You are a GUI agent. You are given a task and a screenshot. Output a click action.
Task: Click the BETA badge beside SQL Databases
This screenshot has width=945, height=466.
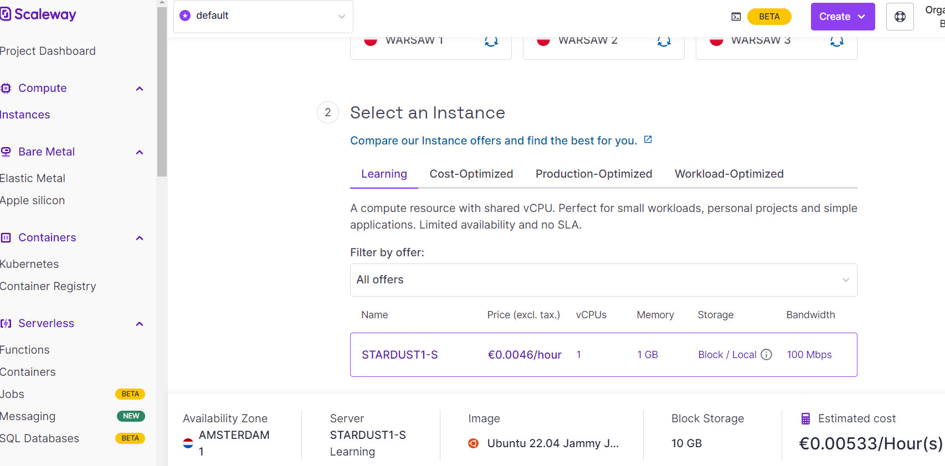[x=130, y=438]
